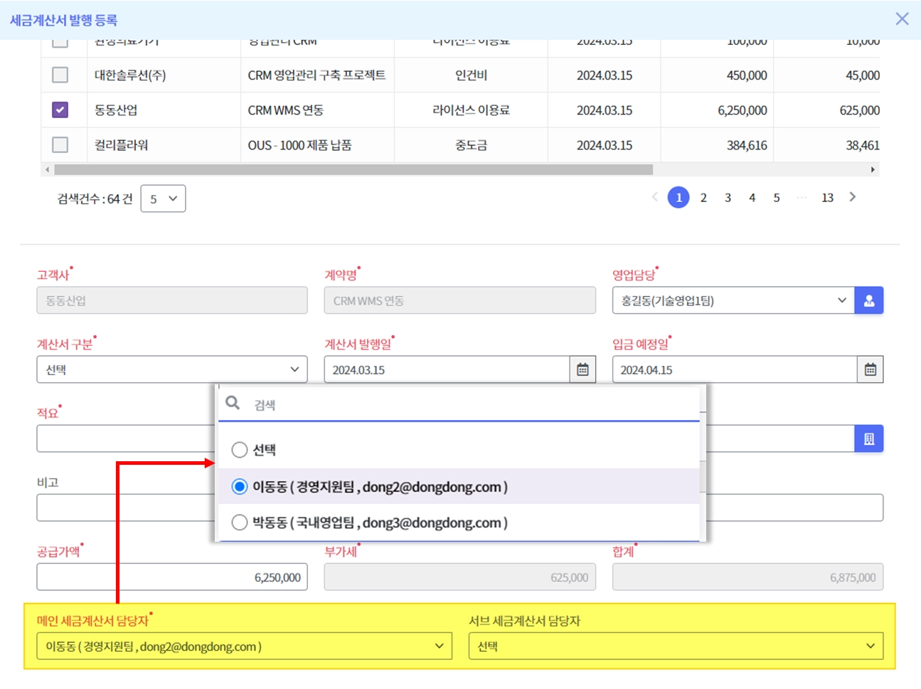Select current page 1 button
The image size is (921, 689).
pos(678,197)
